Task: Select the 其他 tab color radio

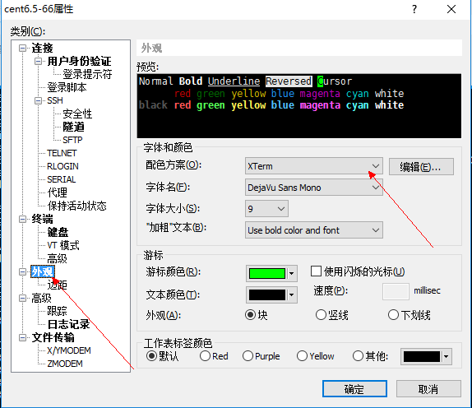Action: [x=358, y=356]
